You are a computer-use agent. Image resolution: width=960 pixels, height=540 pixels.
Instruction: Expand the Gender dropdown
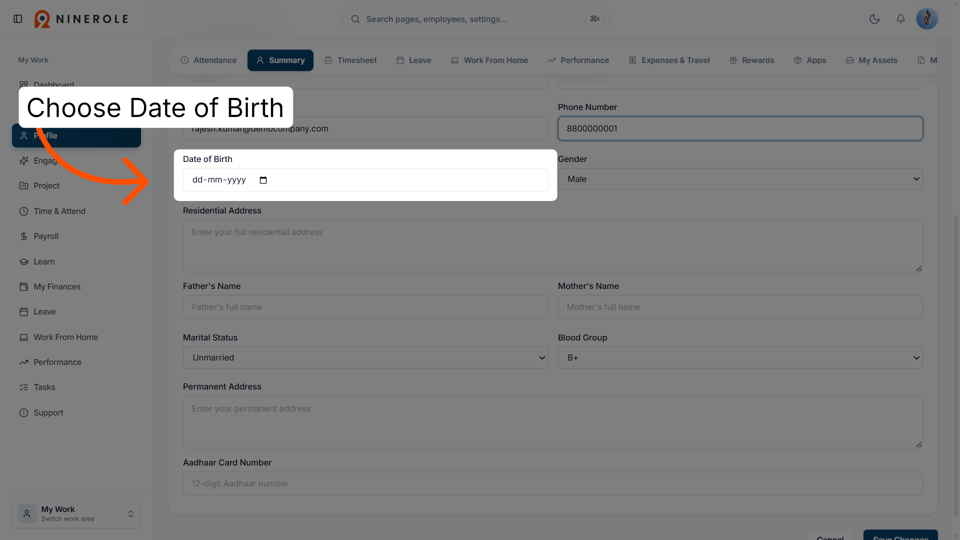[x=740, y=179]
